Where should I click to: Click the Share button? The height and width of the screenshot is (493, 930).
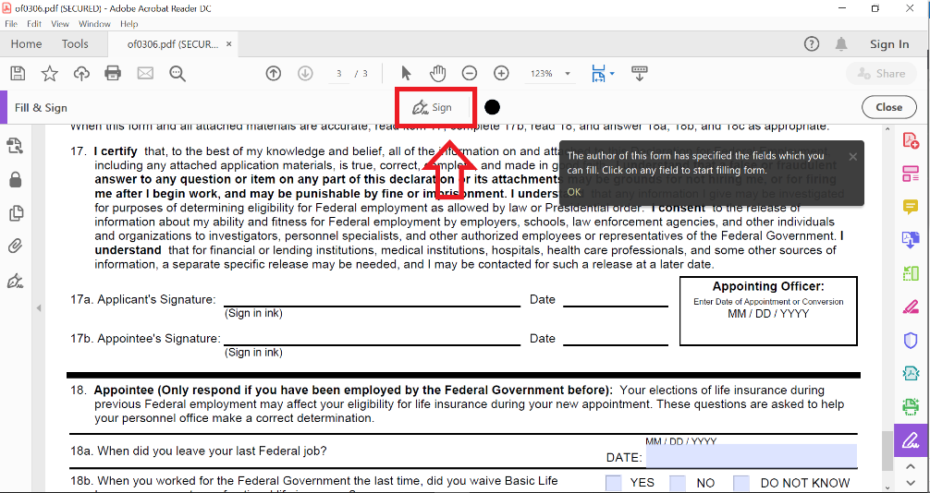881,74
